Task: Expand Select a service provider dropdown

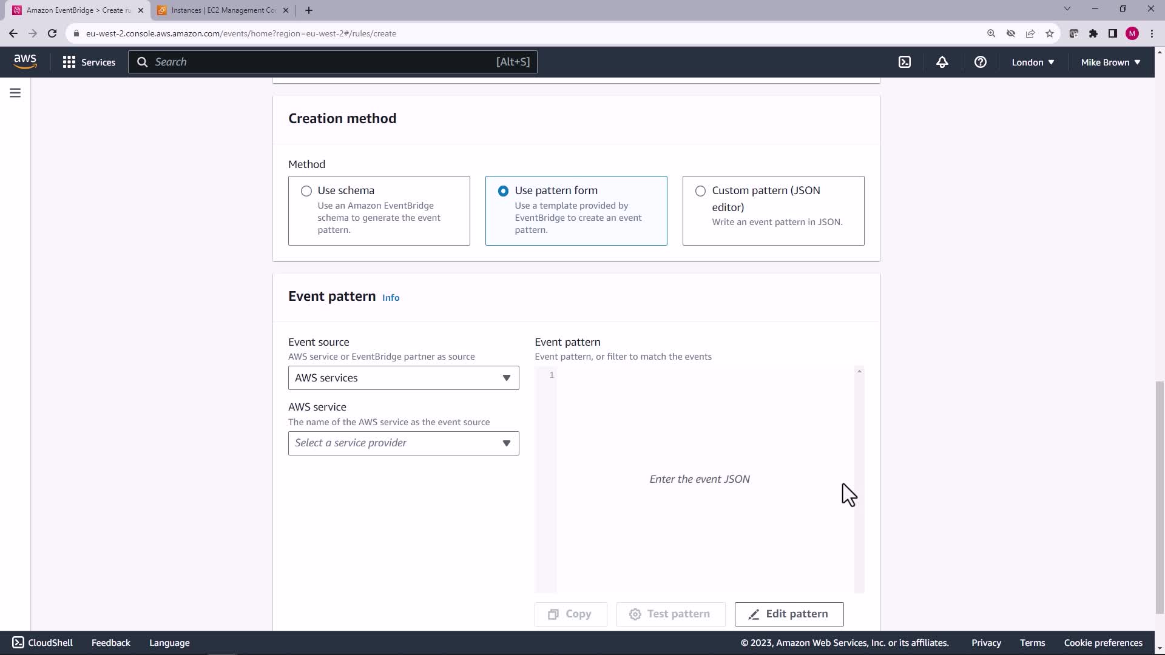Action: click(404, 443)
